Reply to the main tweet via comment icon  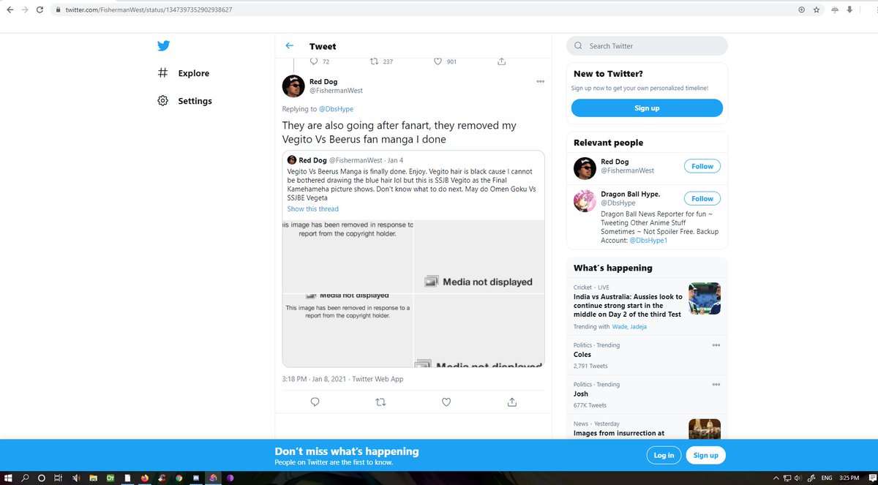tap(315, 402)
